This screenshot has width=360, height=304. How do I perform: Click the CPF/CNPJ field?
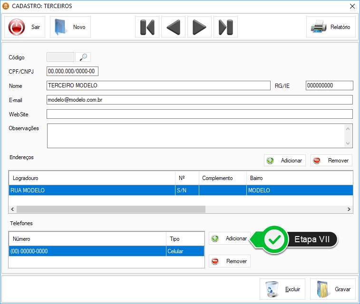pos(72,71)
